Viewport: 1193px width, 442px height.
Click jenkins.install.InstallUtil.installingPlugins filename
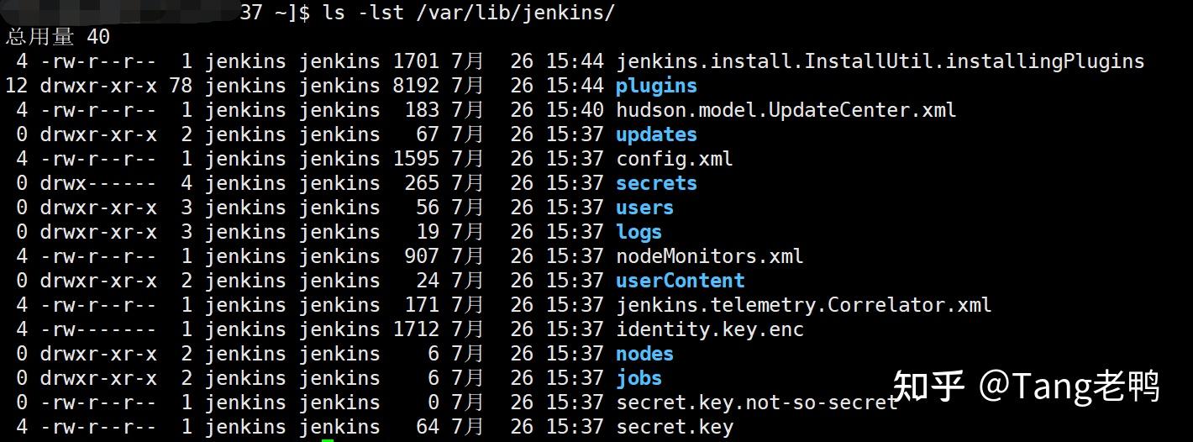[x=880, y=61]
